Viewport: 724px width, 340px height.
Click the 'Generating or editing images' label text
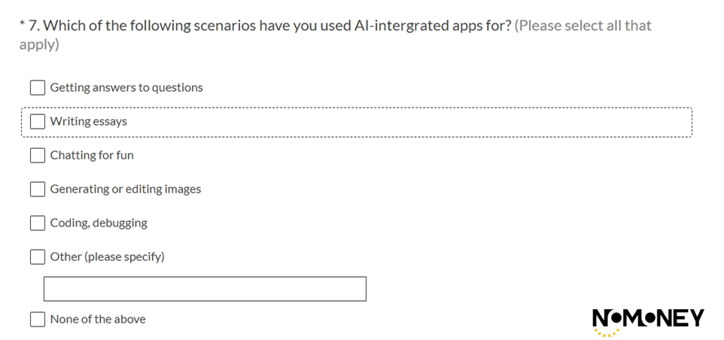pyautogui.click(x=126, y=189)
